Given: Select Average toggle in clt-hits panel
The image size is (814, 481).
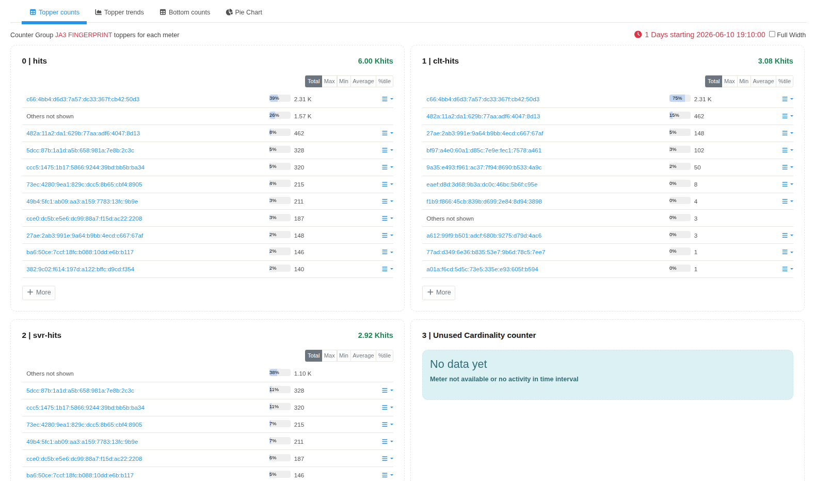Looking at the screenshot, I should click(x=763, y=81).
